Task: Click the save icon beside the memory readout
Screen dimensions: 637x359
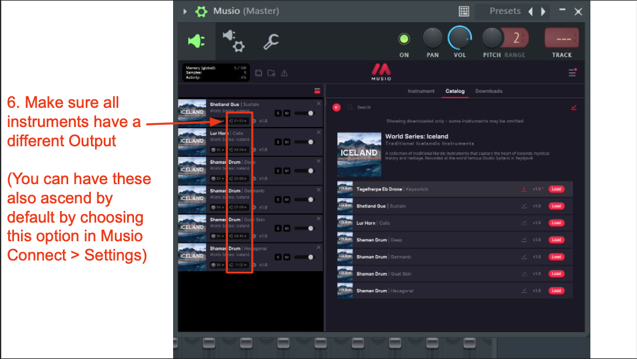Action: pos(258,73)
